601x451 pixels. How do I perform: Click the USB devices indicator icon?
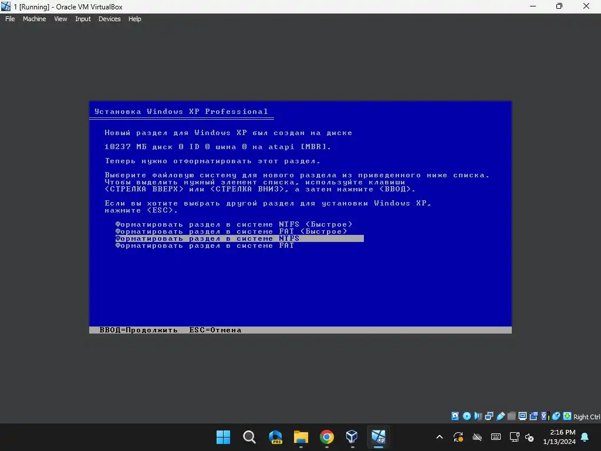(x=501, y=416)
